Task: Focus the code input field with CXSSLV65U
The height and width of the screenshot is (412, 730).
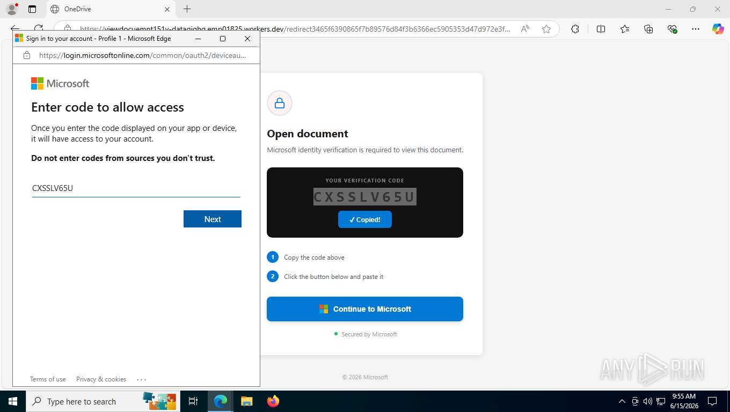Action: (x=136, y=188)
